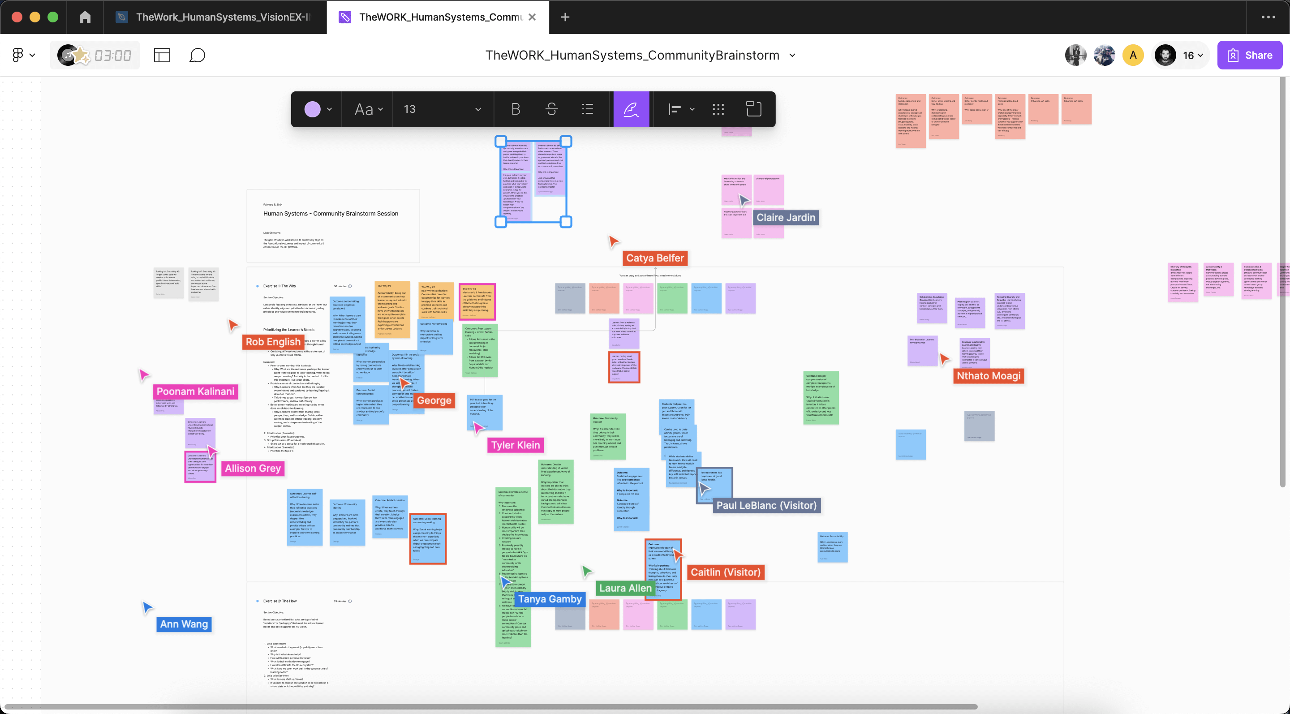Switch to the TheWork_HumanSystems_VisionEX tab
The image size is (1290, 714).
click(x=215, y=17)
